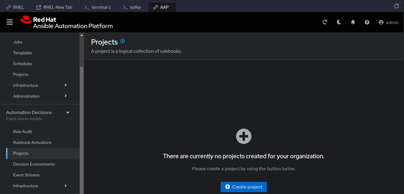Viewport: 404px width, 194px height.
Task: Open the RHEL-New Tab tab
Action: click(x=54, y=7)
